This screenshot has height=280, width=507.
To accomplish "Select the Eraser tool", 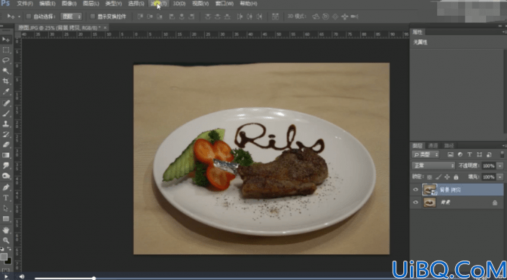I will pos(6,145).
